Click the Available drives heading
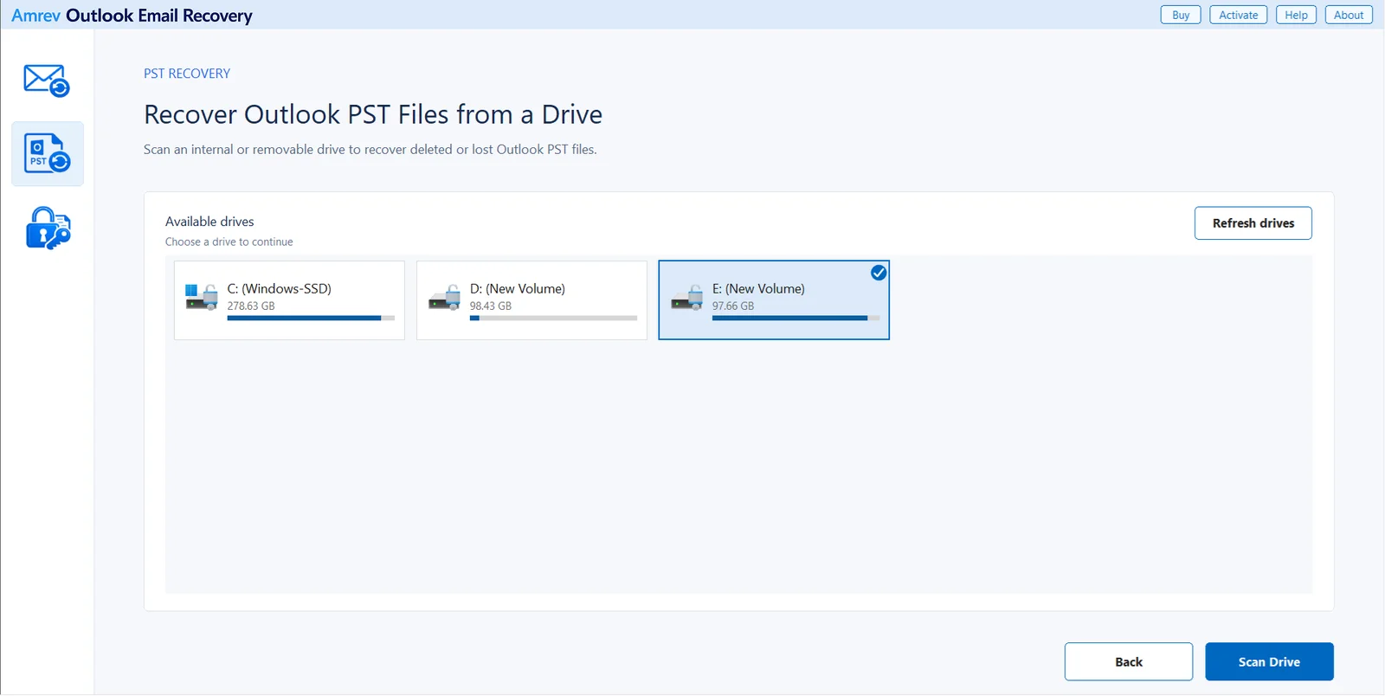Viewport: 1385px width, 696px height. pyautogui.click(x=209, y=222)
